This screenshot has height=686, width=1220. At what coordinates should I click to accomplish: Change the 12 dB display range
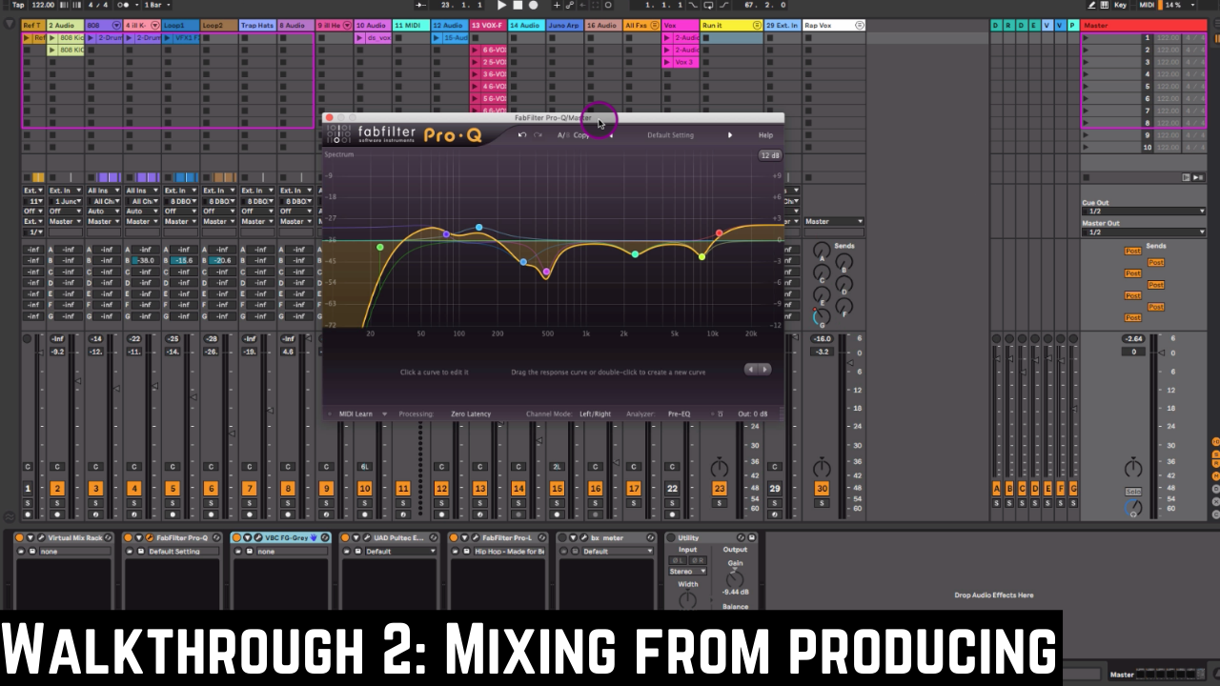[769, 155]
